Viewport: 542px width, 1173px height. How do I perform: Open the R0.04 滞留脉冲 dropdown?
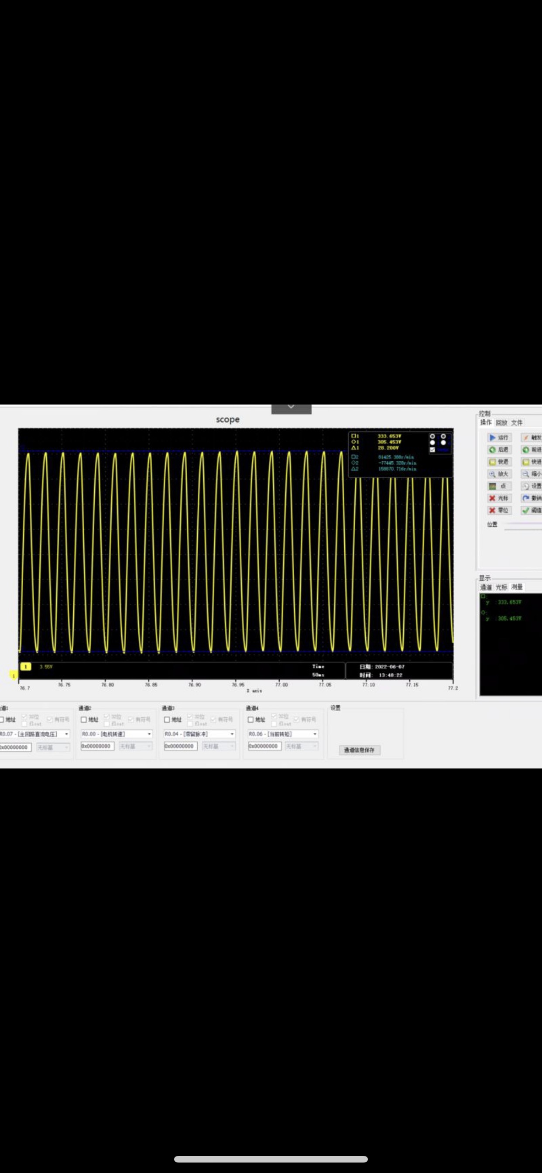click(200, 734)
